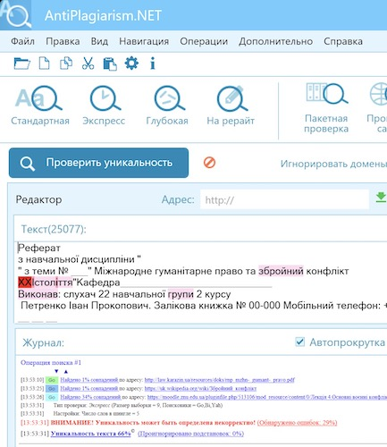Image resolution: width=387 pixels, height=447 pixels.
Task: Click the Уникальность текста 66% link
Action: [90, 434]
